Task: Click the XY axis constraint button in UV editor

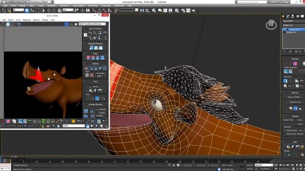Action: pos(92,122)
